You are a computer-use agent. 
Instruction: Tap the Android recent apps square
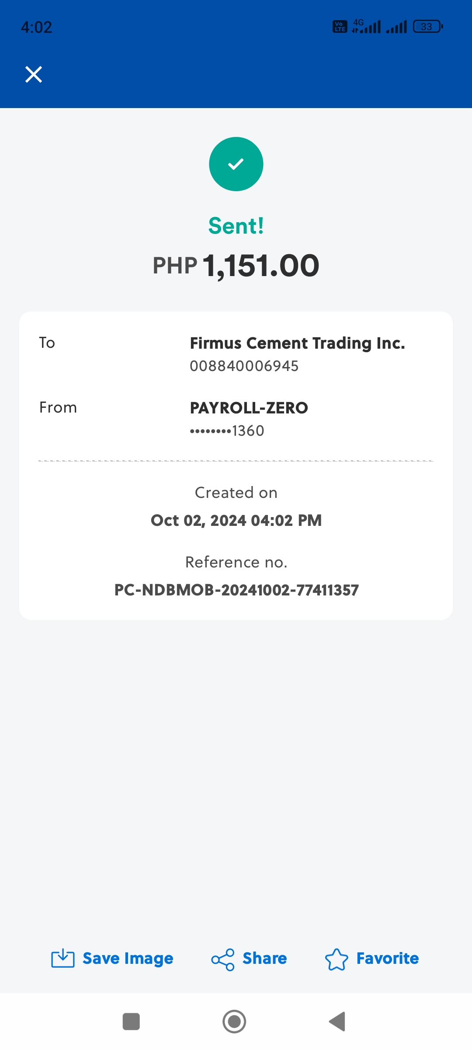coord(131,1022)
